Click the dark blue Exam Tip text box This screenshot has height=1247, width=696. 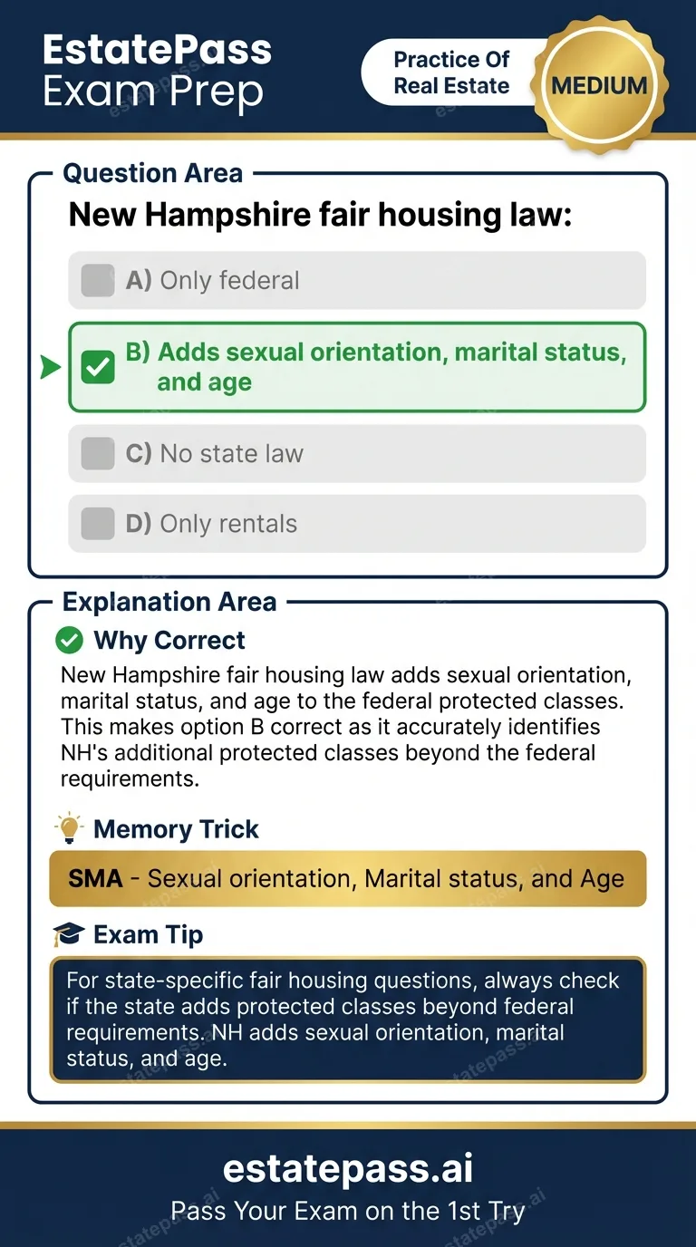[348, 1020]
